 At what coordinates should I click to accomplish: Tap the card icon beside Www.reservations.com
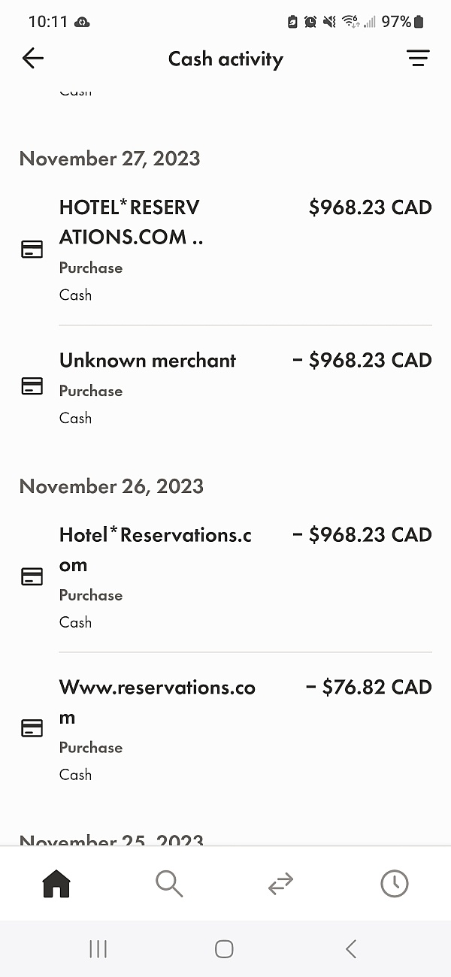[x=32, y=727]
